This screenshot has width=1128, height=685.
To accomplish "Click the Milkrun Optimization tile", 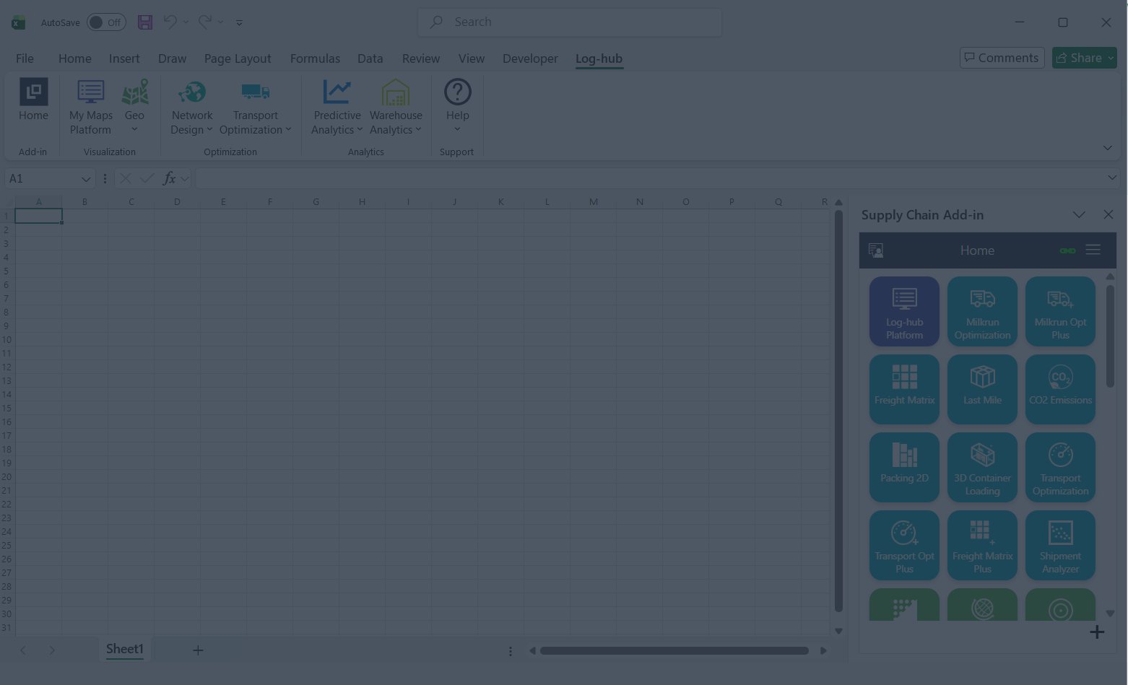I will 982,311.
